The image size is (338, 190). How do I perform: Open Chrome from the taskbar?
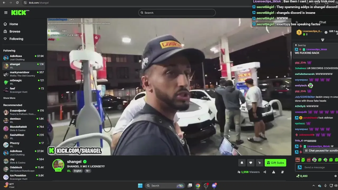tap(198, 186)
